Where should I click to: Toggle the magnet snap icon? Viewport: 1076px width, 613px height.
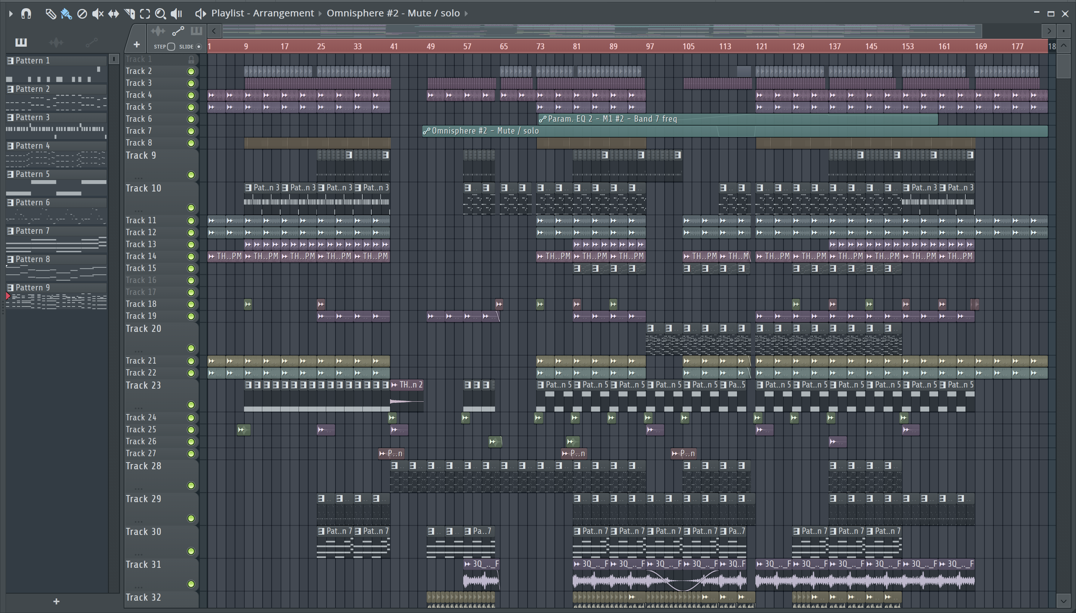point(26,13)
